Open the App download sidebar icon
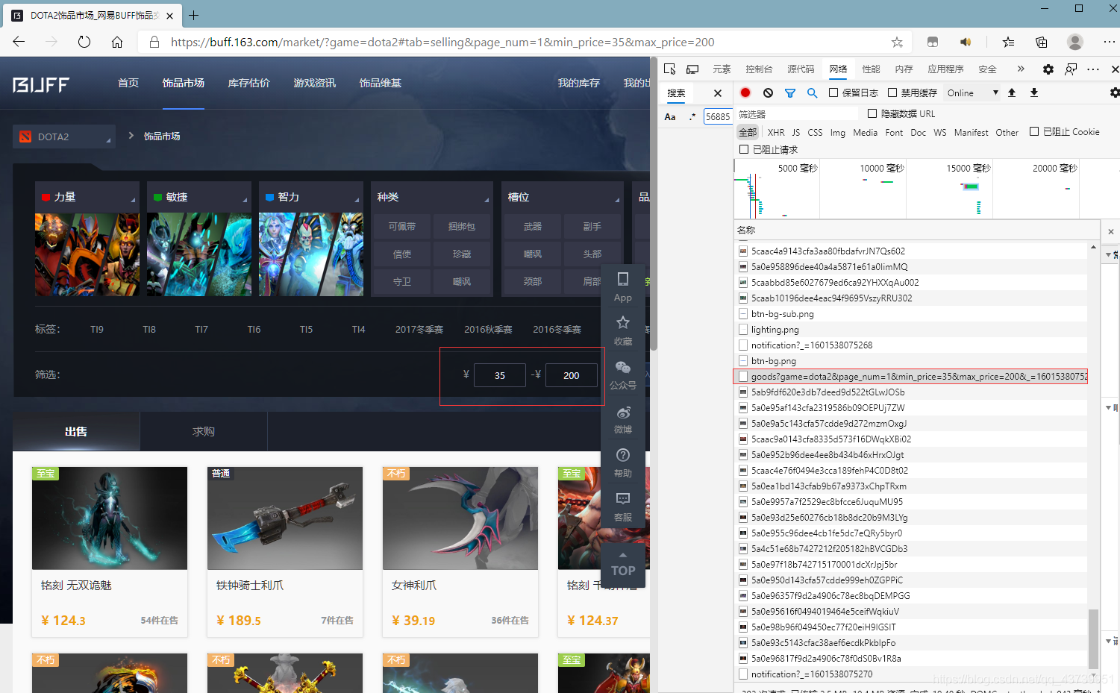The image size is (1120, 693). point(623,286)
